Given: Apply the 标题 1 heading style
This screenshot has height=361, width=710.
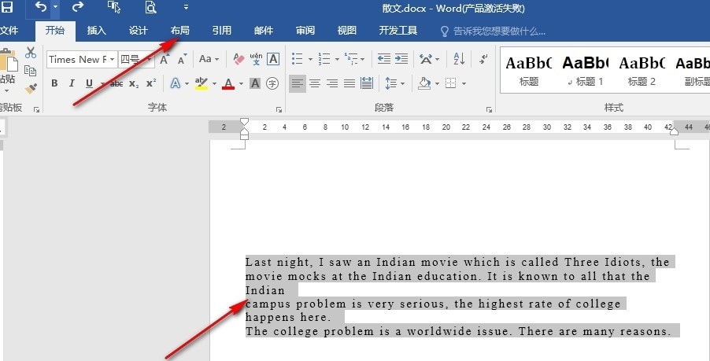Looking at the screenshot, I should (585, 69).
